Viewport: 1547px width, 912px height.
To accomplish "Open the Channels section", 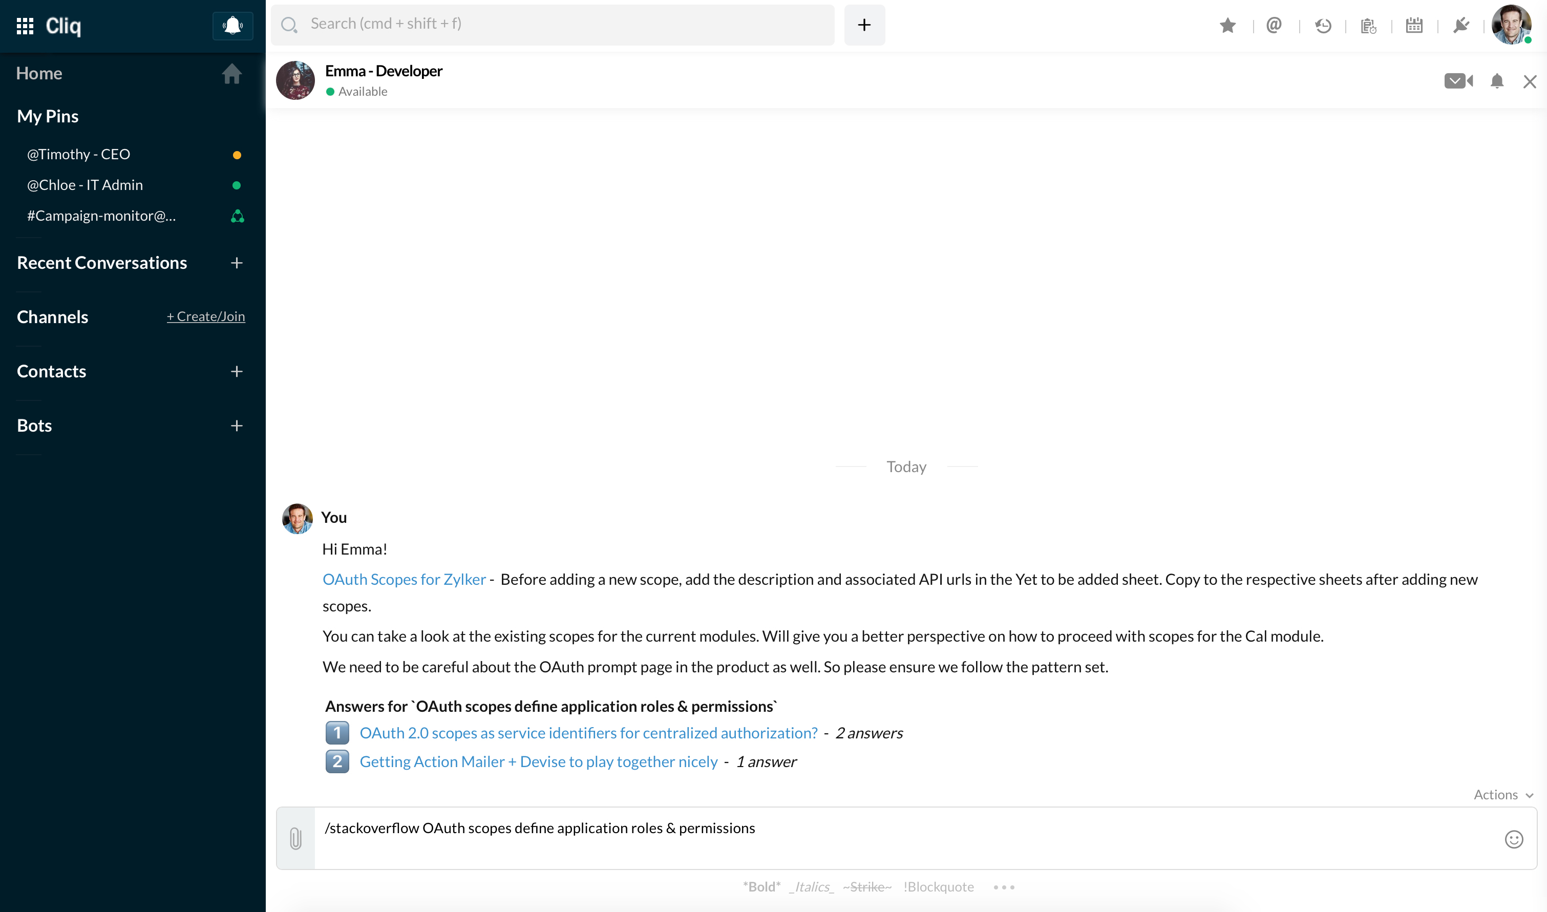I will coord(53,317).
